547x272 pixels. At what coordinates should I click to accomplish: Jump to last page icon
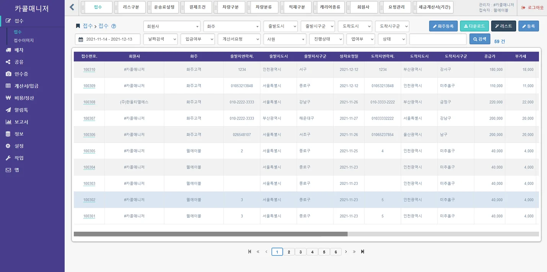[x=363, y=252]
